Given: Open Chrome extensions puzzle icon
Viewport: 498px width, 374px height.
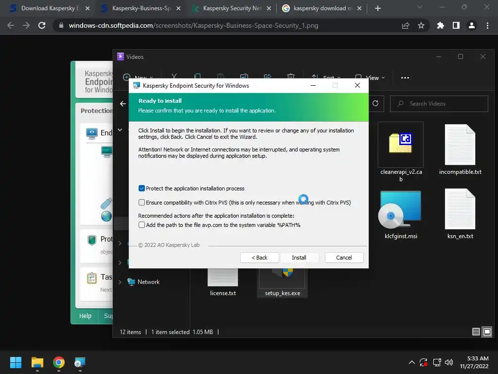Looking at the screenshot, I should [441, 25].
